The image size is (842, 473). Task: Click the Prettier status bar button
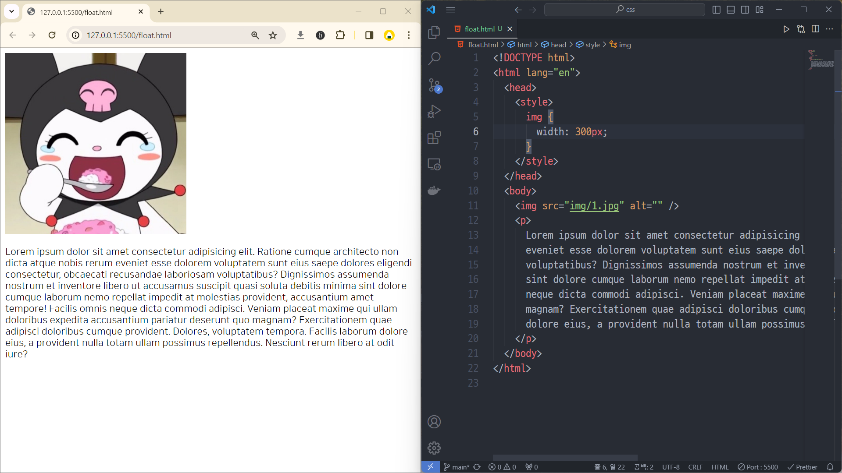pyautogui.click(x=802, y=467)
